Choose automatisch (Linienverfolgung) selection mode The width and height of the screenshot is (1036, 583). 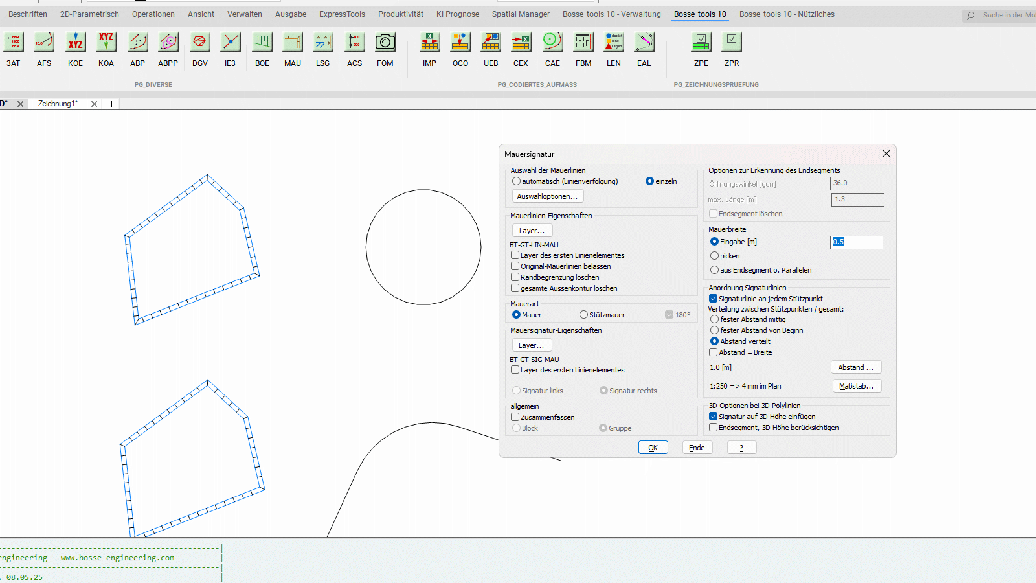(516, 181)
